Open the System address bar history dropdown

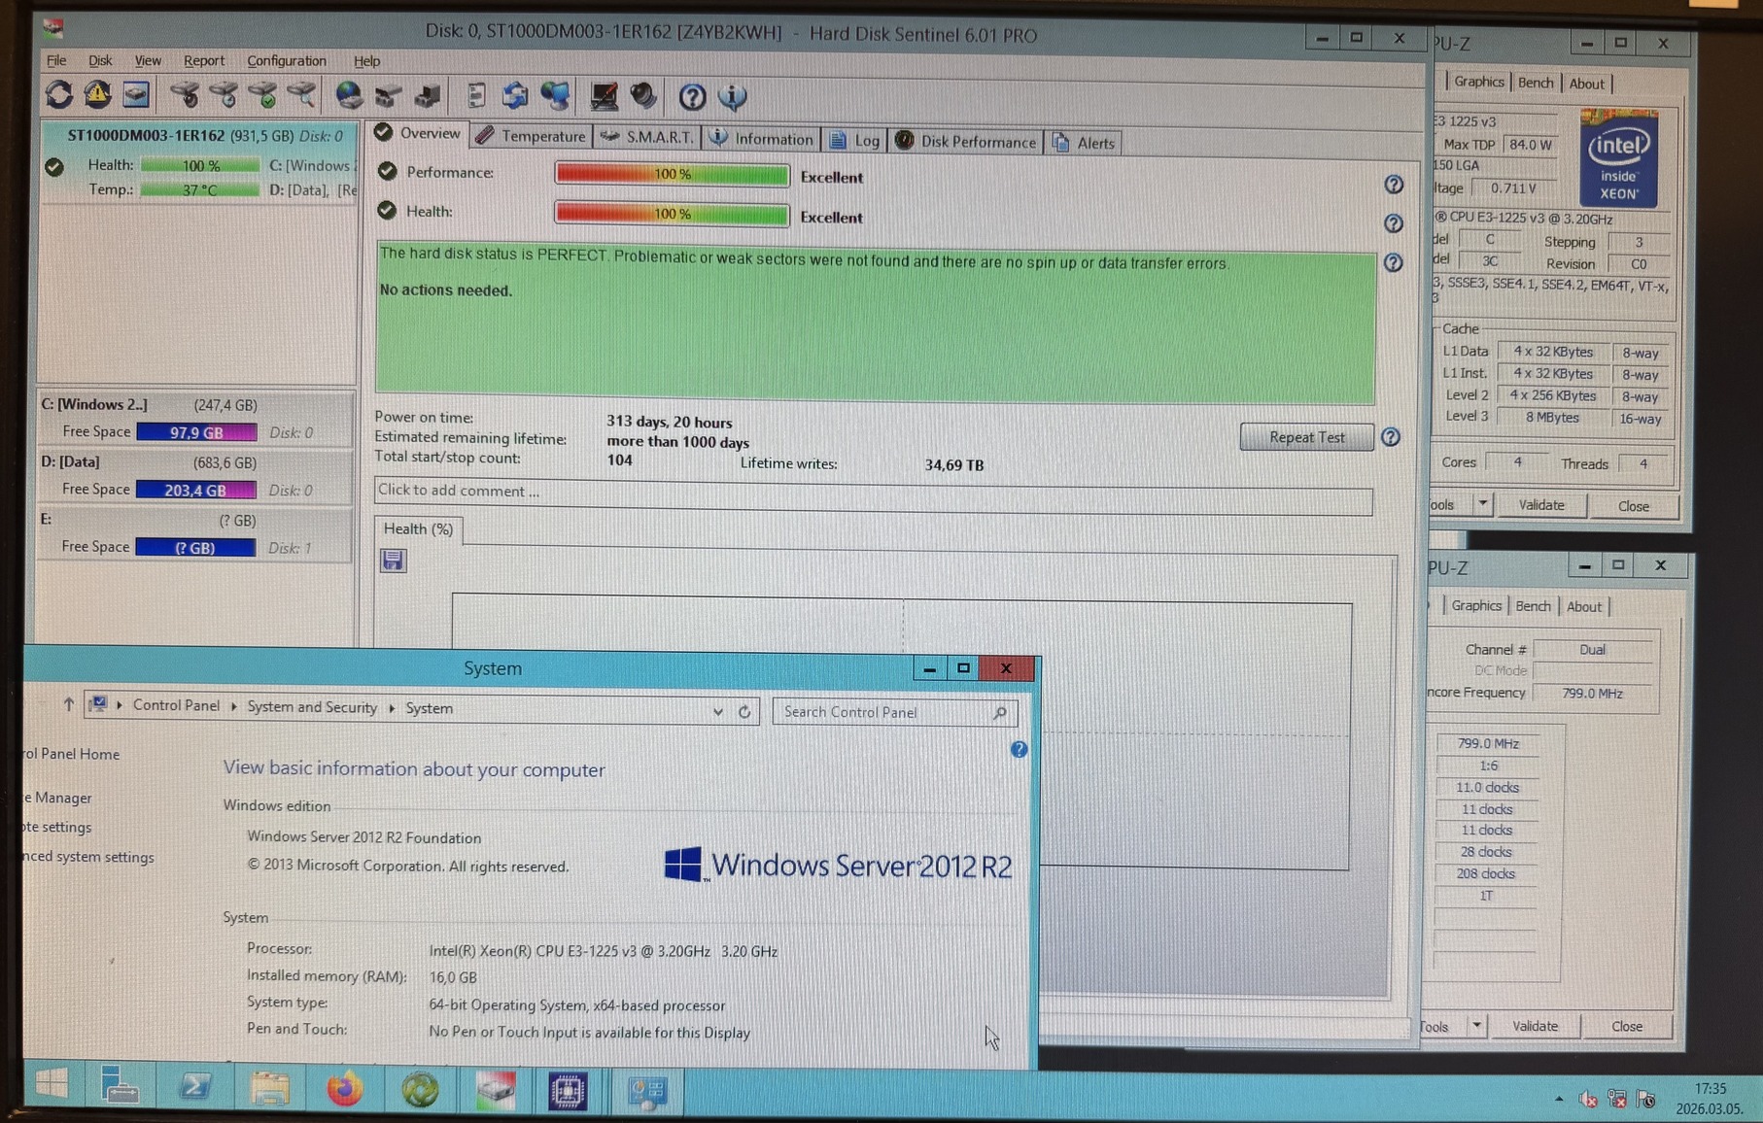(717, 711)
